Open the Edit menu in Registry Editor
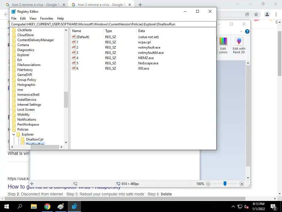The width and height of the screenshot is (282, 212). tap(23, 18)
